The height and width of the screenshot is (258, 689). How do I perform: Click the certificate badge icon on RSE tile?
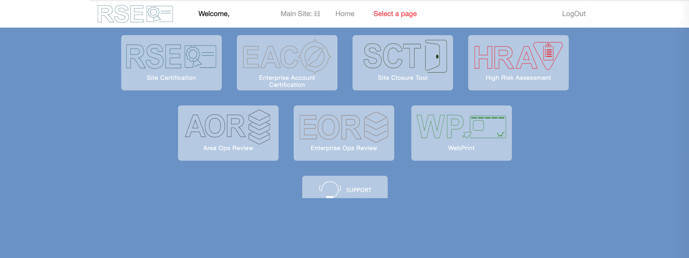(200, 56)
